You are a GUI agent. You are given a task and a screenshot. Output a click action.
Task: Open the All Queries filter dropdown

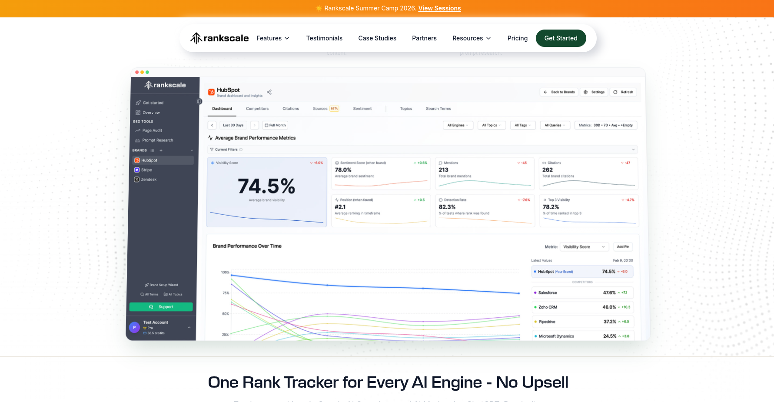555,125
